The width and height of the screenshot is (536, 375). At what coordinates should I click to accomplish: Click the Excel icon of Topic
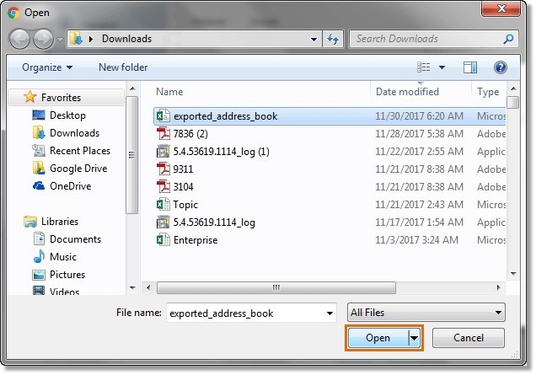click(x=163, y=205)
